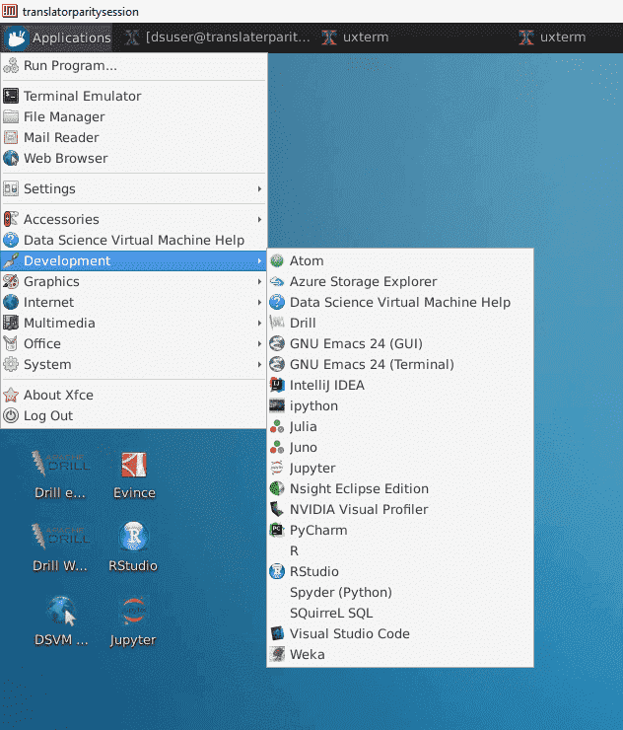Click the 'Accessories' label in menu
The width and height of the screenshot is (623, 730).
[x=61, y=219]
